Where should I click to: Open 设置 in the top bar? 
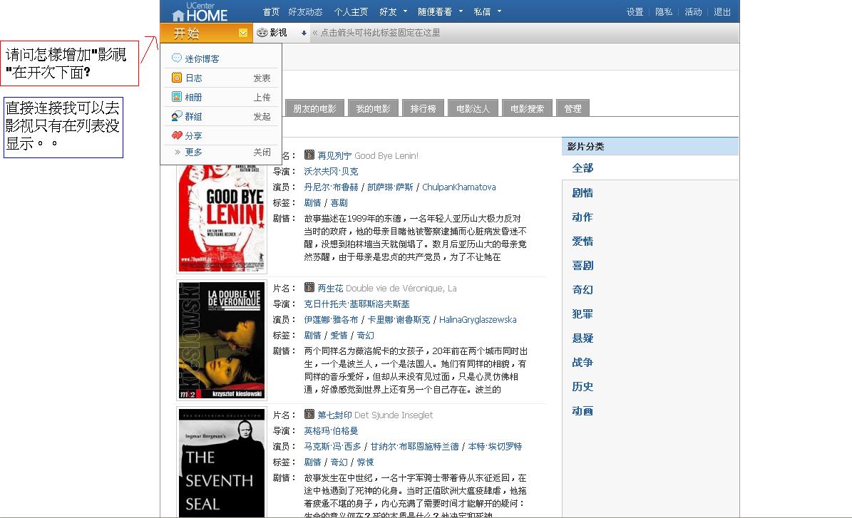click(635, 12)
